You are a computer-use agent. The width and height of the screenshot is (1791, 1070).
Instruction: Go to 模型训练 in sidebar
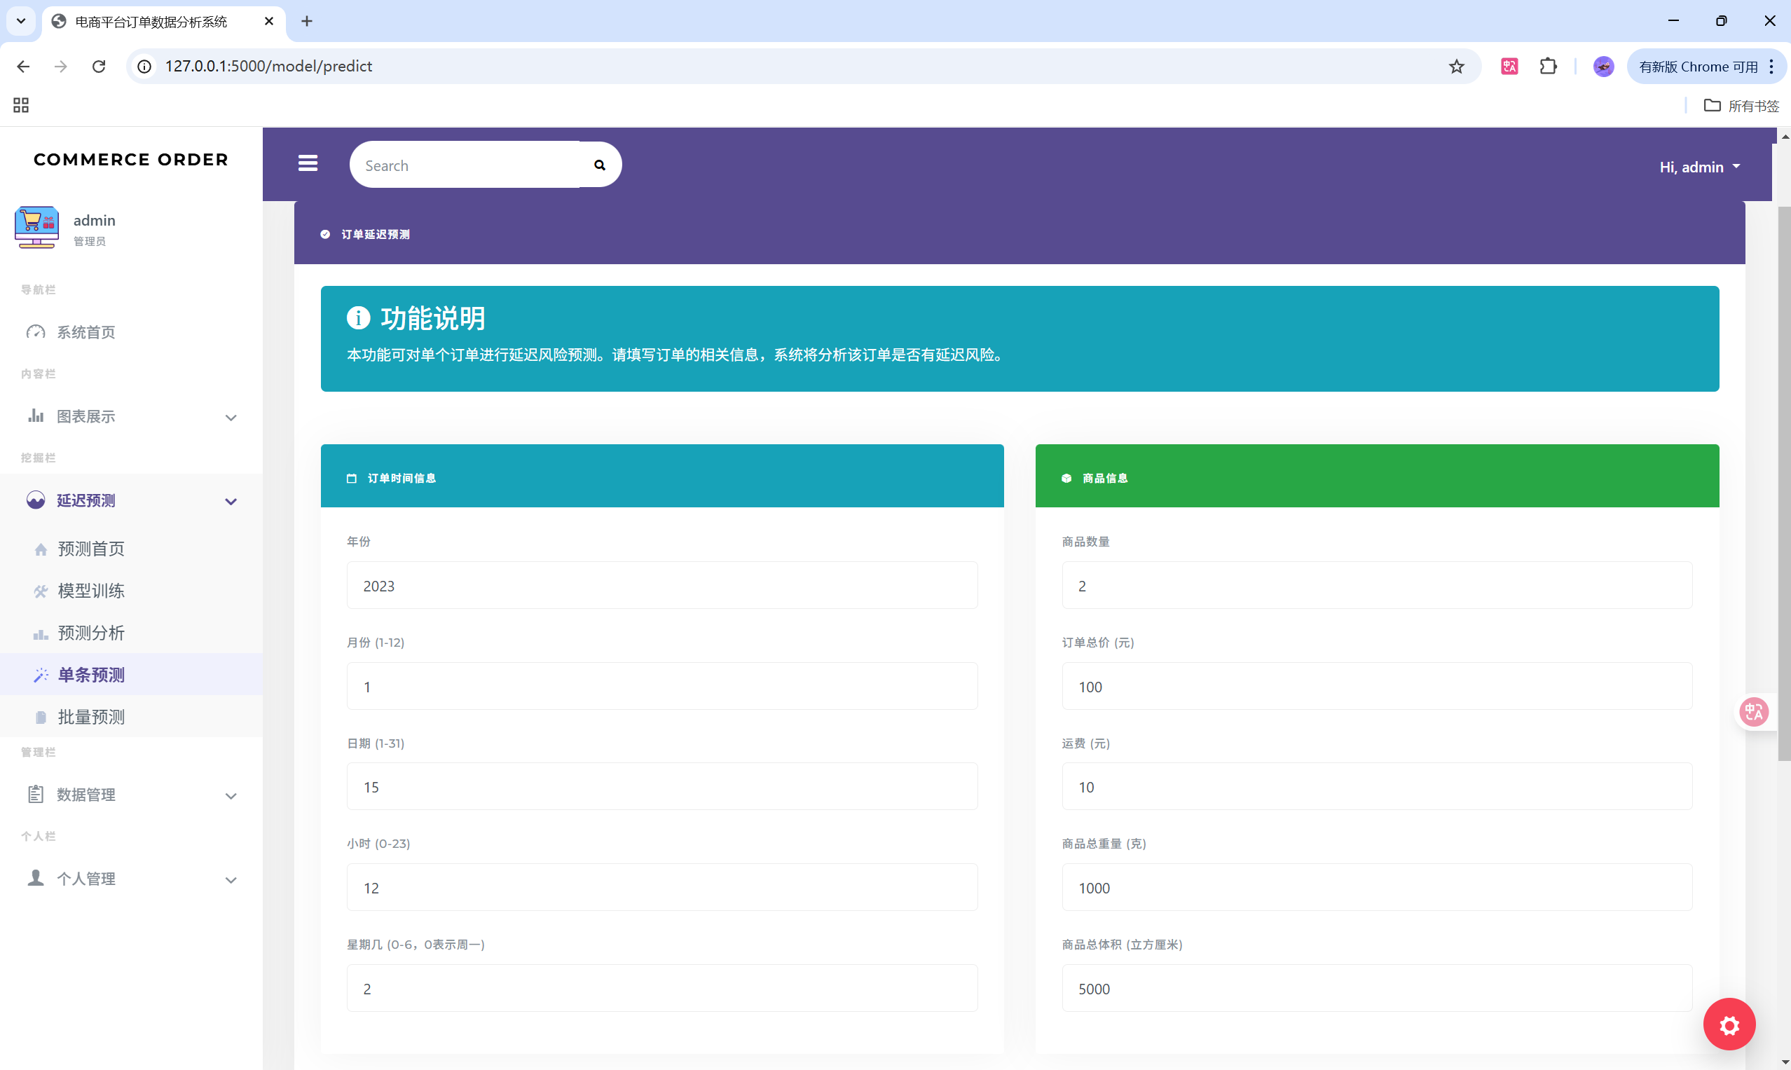point(91,591)
